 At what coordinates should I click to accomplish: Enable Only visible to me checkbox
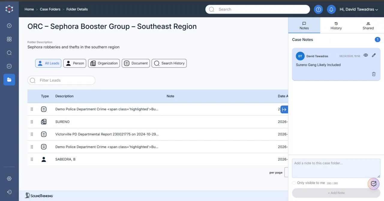coord(294,183)
